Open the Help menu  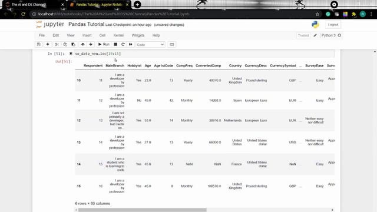pyautogui.click(x=156, y=35)
